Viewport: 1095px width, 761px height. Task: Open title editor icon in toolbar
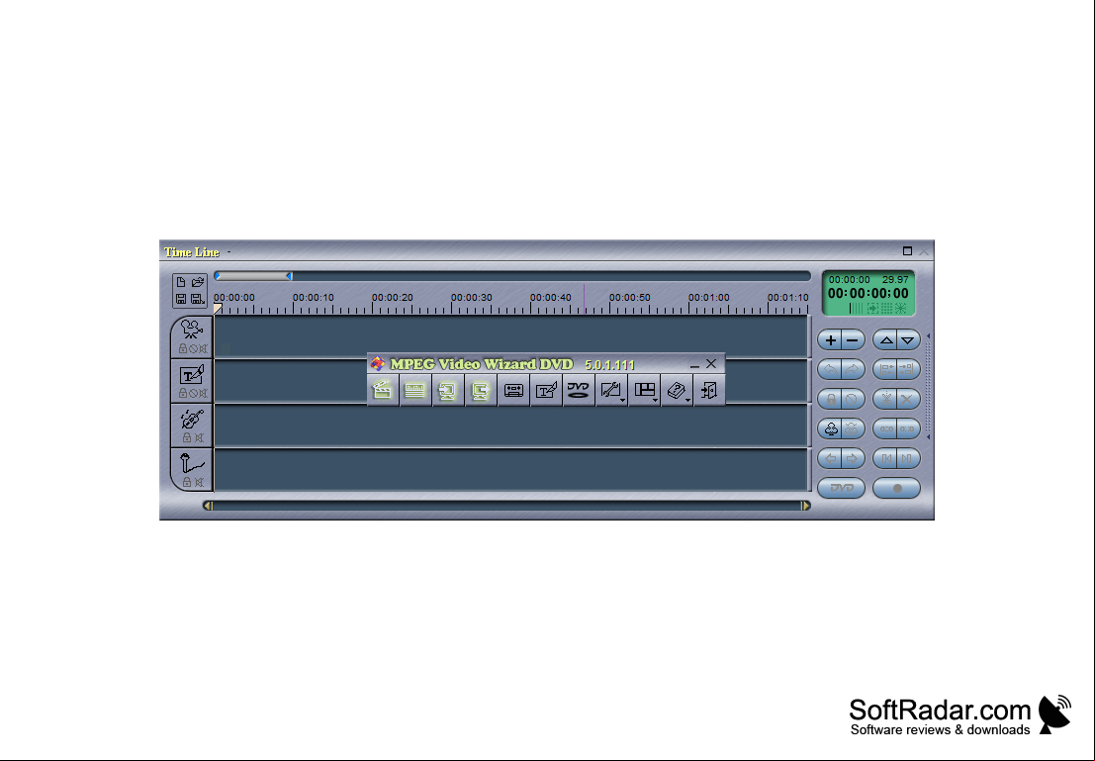point(546,390)
